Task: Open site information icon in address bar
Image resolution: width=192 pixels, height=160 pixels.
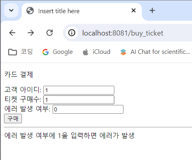Action: click(72, 33)
